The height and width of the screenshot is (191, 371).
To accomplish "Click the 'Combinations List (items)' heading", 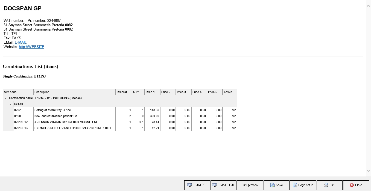I will (30, 67).
